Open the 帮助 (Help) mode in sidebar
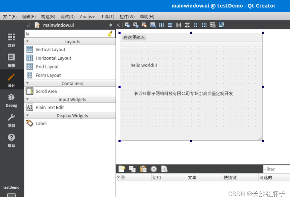 pyautogui.click(x=11, y=140)
